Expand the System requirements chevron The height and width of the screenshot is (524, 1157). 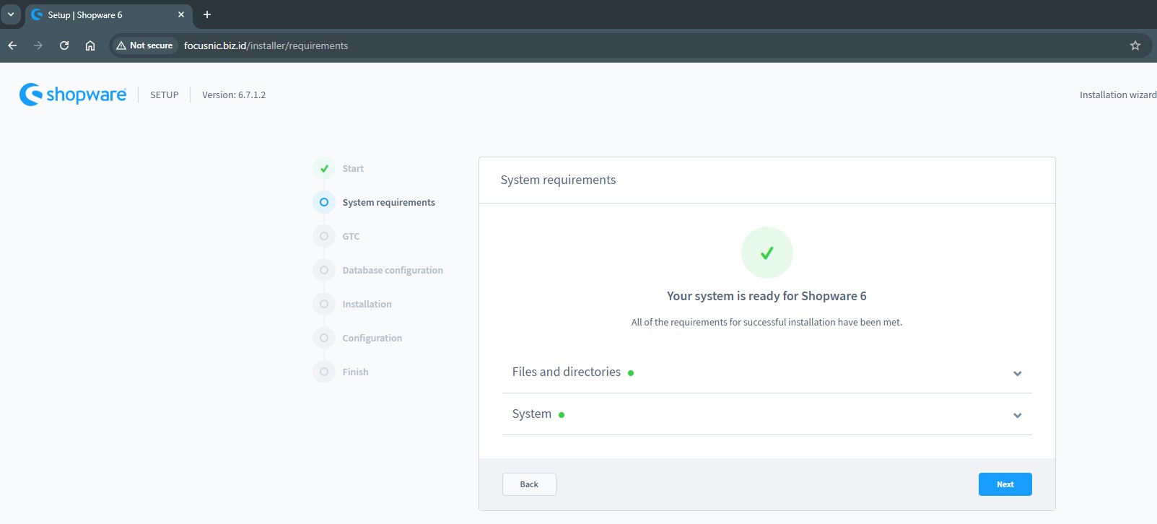(x=1017, y=415)
